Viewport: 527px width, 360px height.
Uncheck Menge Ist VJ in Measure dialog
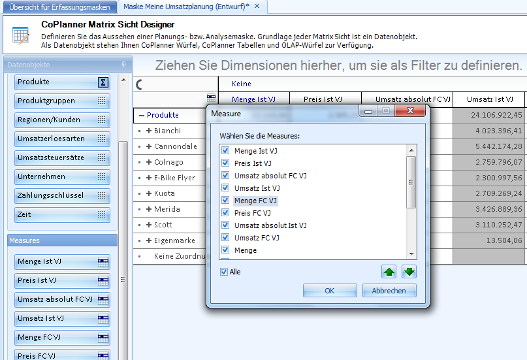tap(225, 150)
